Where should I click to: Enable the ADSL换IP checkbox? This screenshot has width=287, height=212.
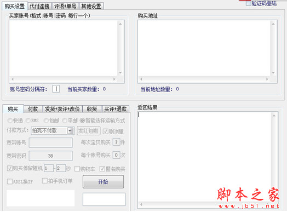click(9, 181)
